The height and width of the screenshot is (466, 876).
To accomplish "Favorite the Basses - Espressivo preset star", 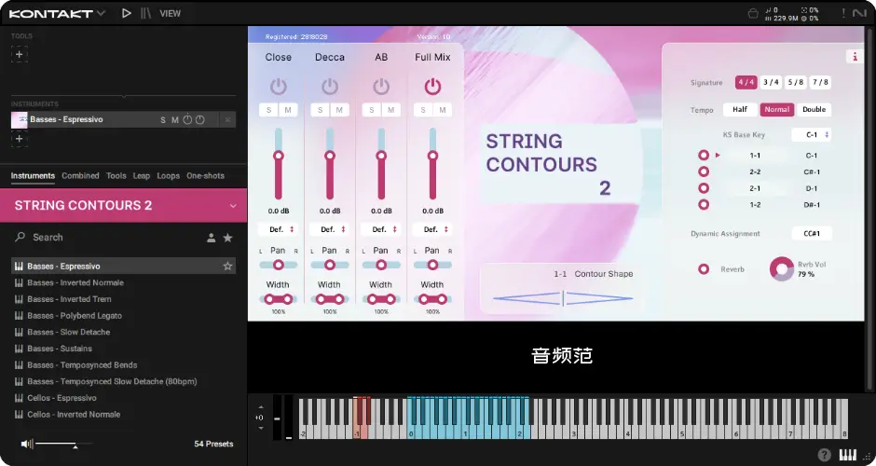I will tap(227, 267).
